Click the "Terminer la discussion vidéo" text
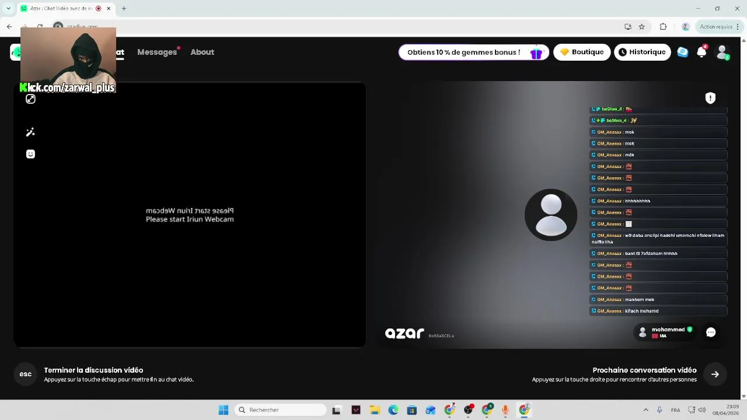Viewport: 747px width, 420px height. [93, 370]
